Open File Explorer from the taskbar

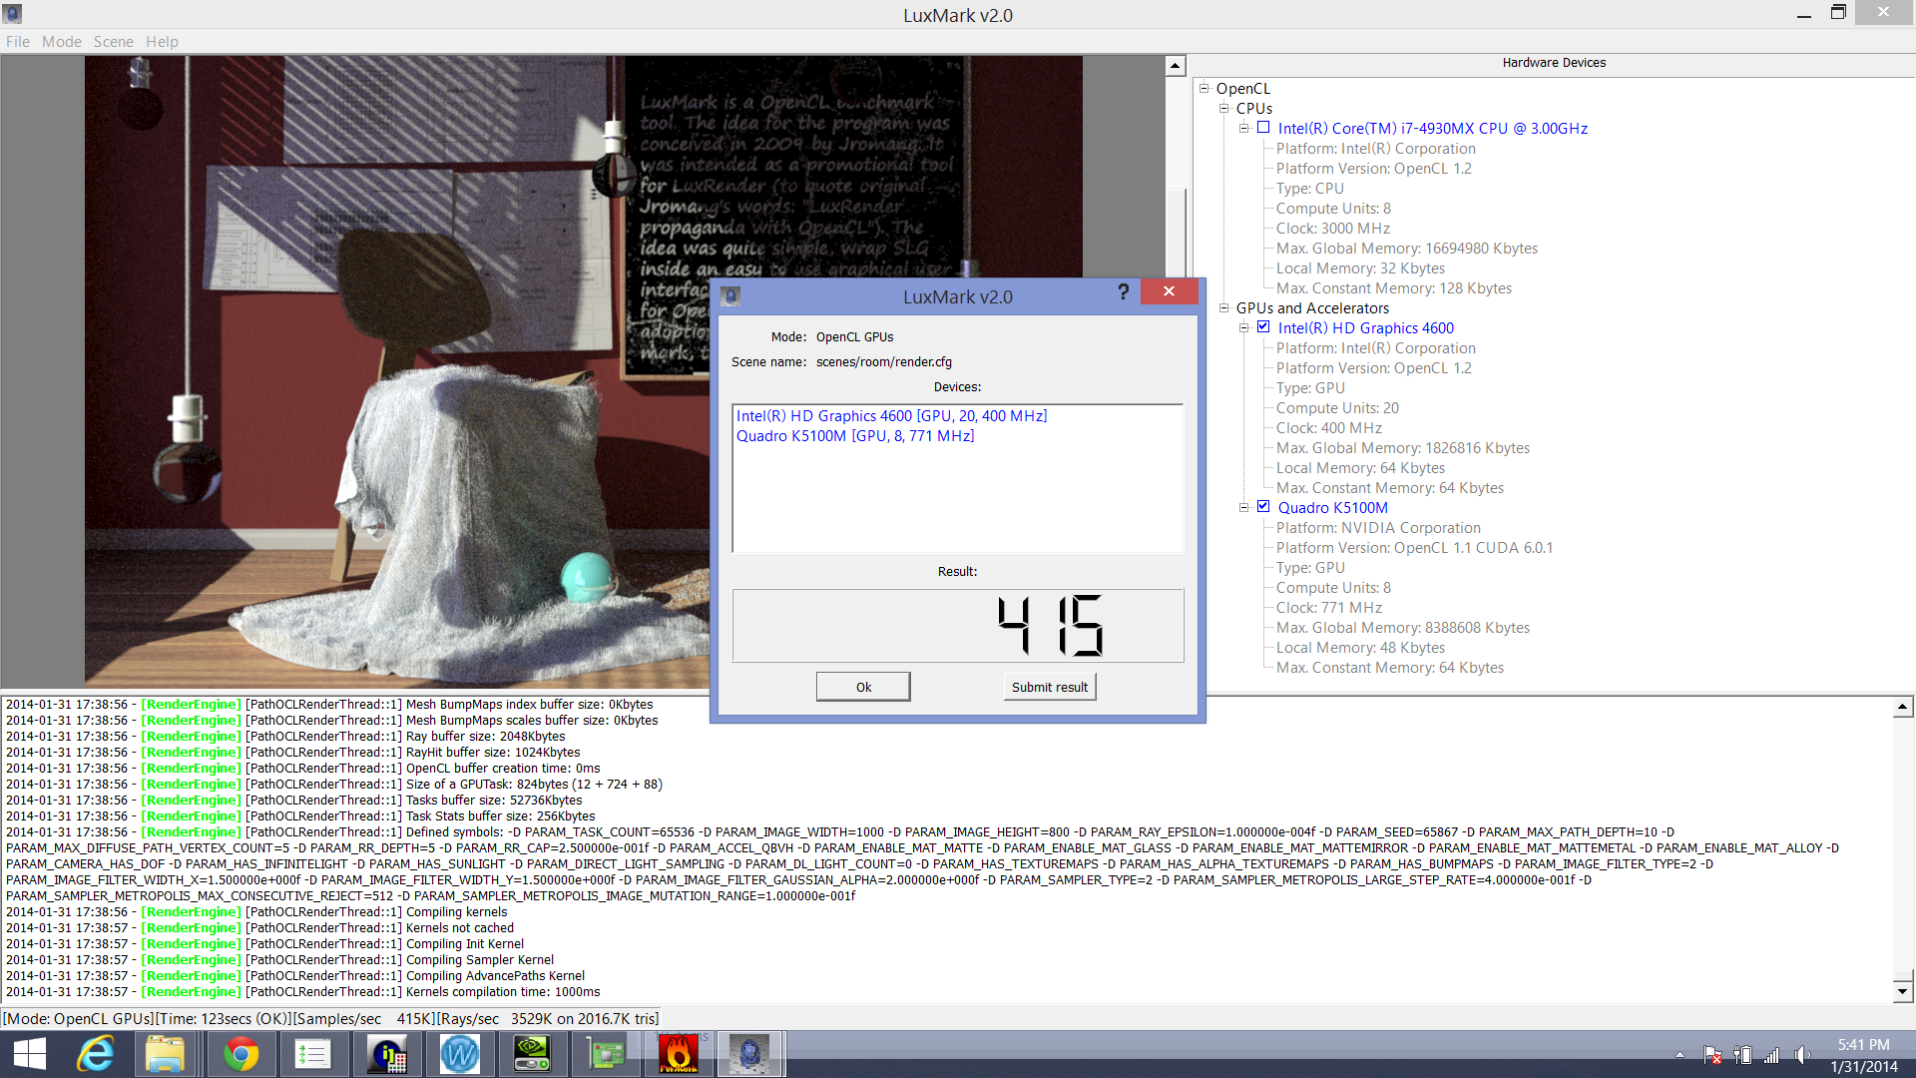[x=165, y=1054]
